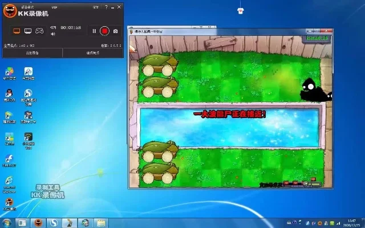Click the window-switcher taskbar button
365x228 pixels.
pos(22,223)
